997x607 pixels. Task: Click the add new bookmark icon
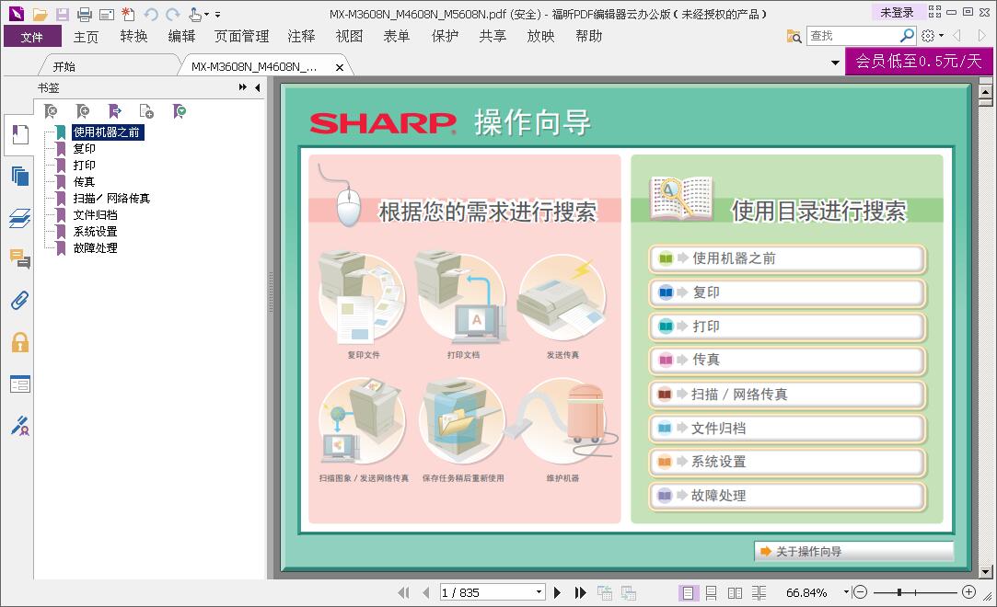pos(83,112)
